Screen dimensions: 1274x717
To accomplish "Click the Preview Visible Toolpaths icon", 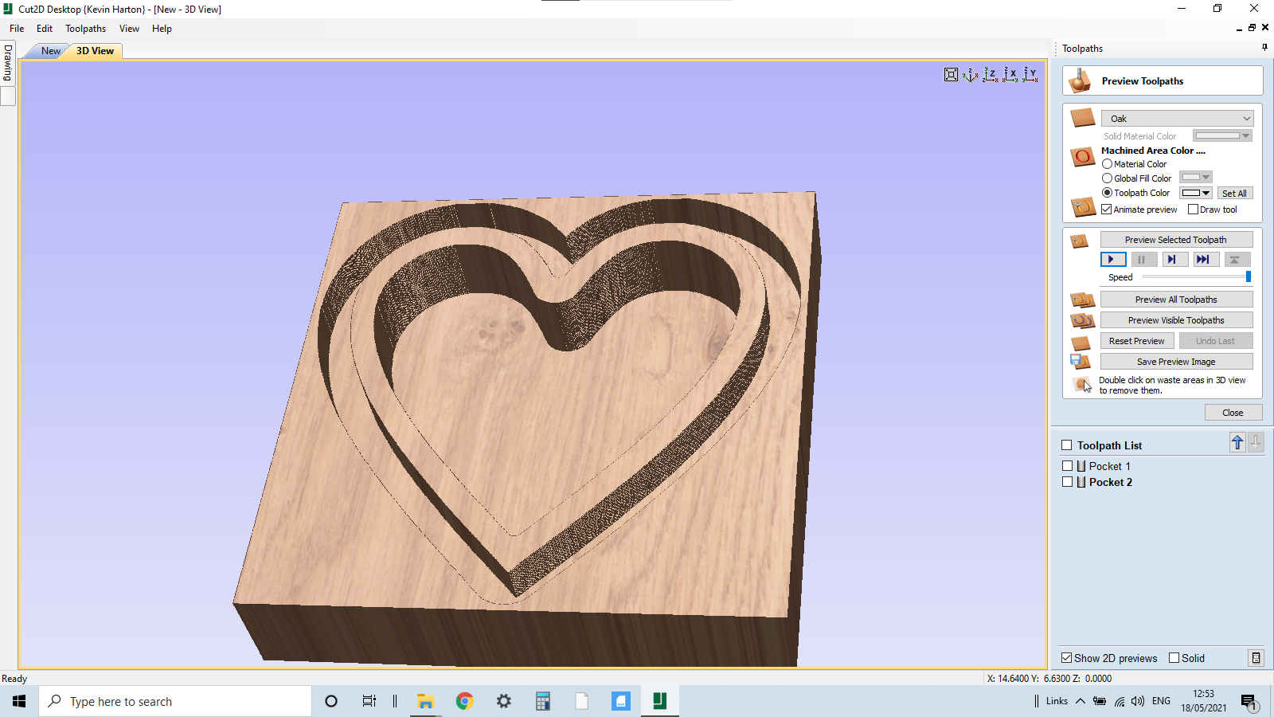I will click(1083, 320).
